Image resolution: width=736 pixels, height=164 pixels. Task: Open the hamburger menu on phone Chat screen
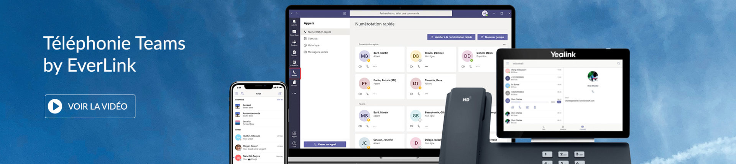point(237,93)
